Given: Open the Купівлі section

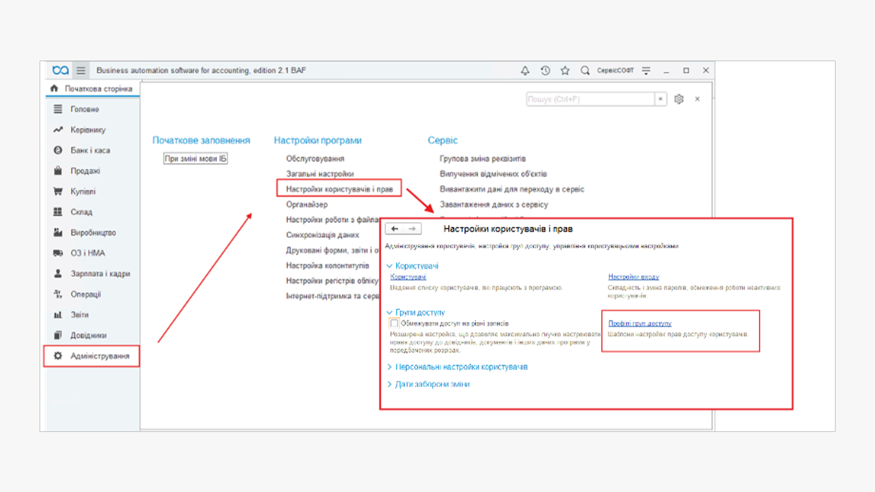Looking at the screenshot, I should click(83, 191).
